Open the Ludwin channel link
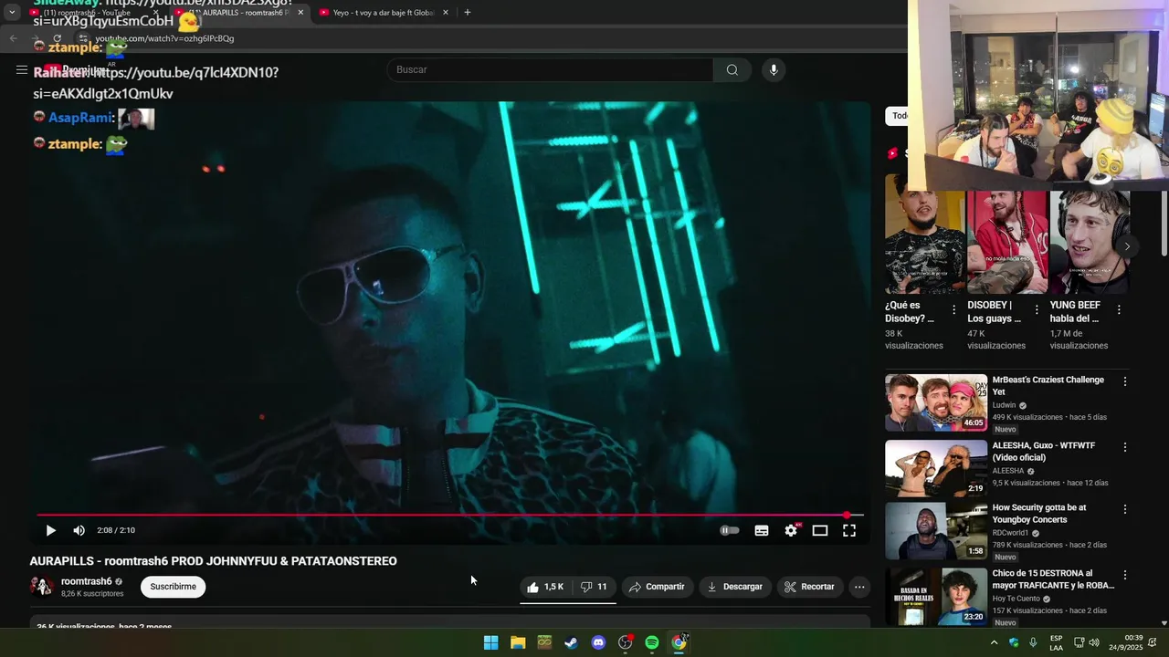 pos(1004,405)
